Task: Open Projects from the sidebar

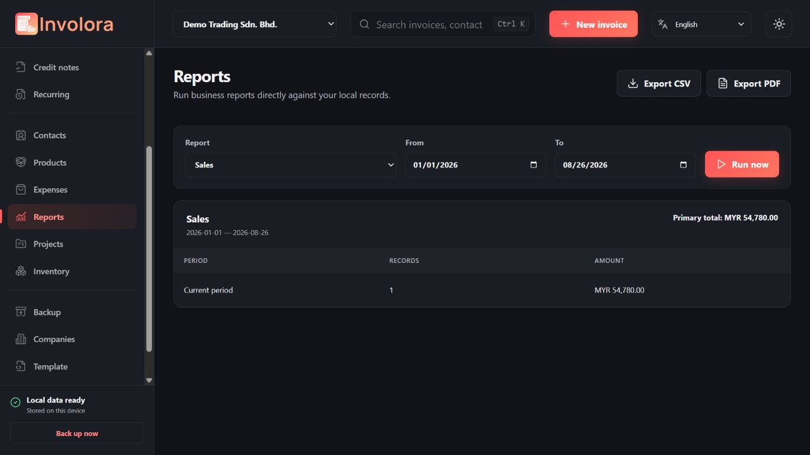Action: click(x=72, y=244)
